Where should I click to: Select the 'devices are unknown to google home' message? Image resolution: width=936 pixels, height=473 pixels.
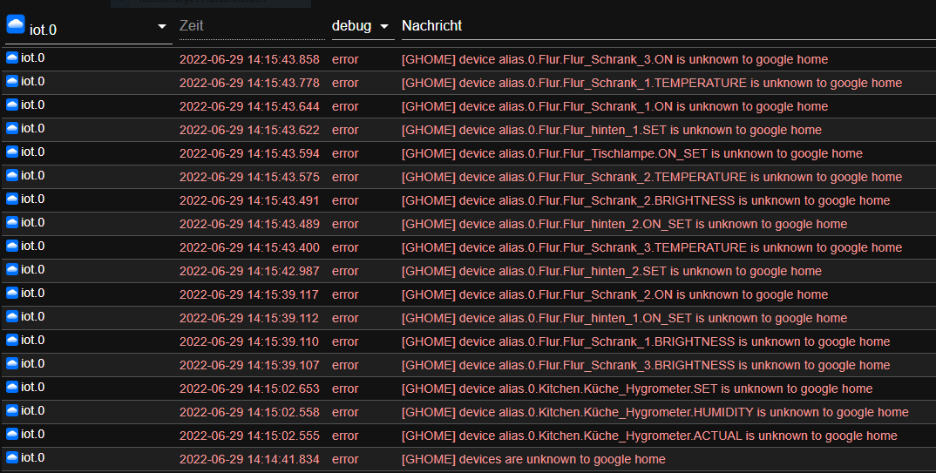coord(533,459)
